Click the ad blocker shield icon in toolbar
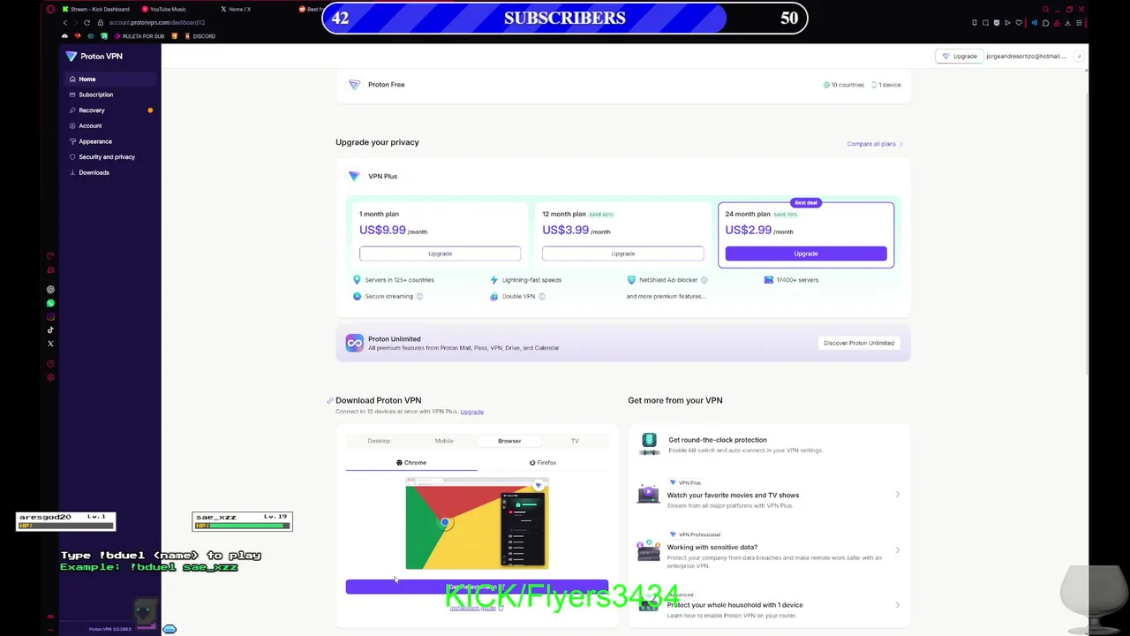Image resolution: width=1130 pixels, height=636 pixels. coord(997,22)
